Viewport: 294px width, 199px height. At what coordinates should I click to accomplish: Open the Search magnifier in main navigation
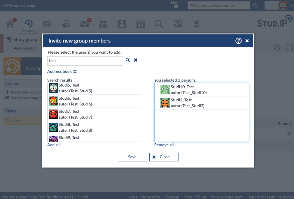tap(159, 24)
